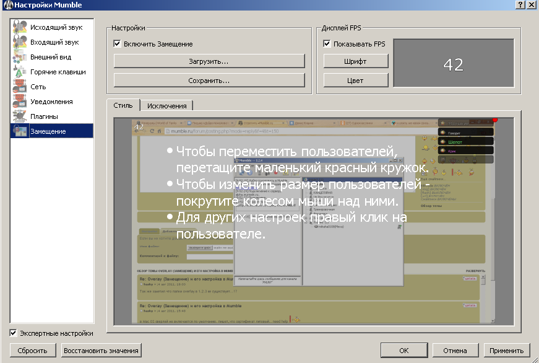
Task: Click the Сохранить... button
Action: pyautogui.click(x=209, y=81)
